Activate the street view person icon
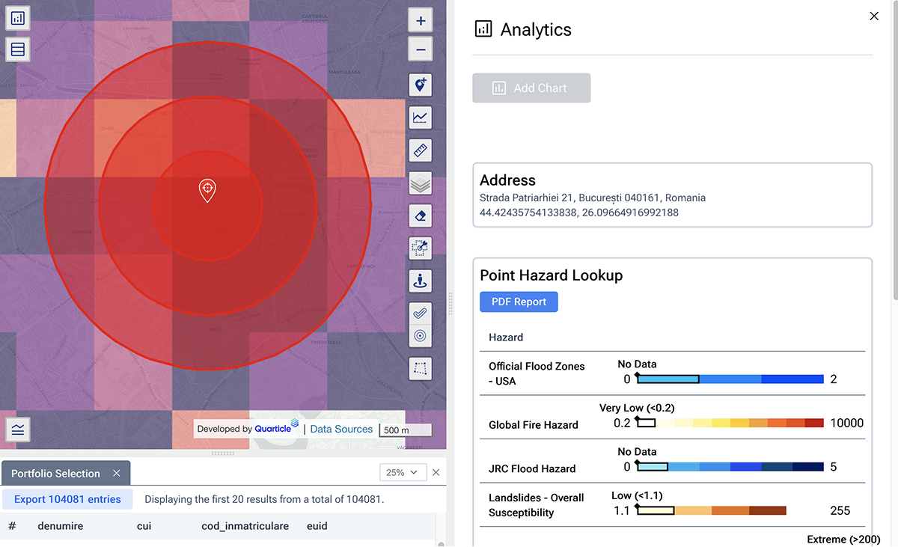The width and height of the screenshot is (898, 547). pos(420,281)
